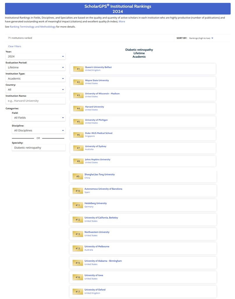The width and height of the screenshot is (235, 299).
Task: Click the gold #3 rank badge
Action: (x=78, y=95)
